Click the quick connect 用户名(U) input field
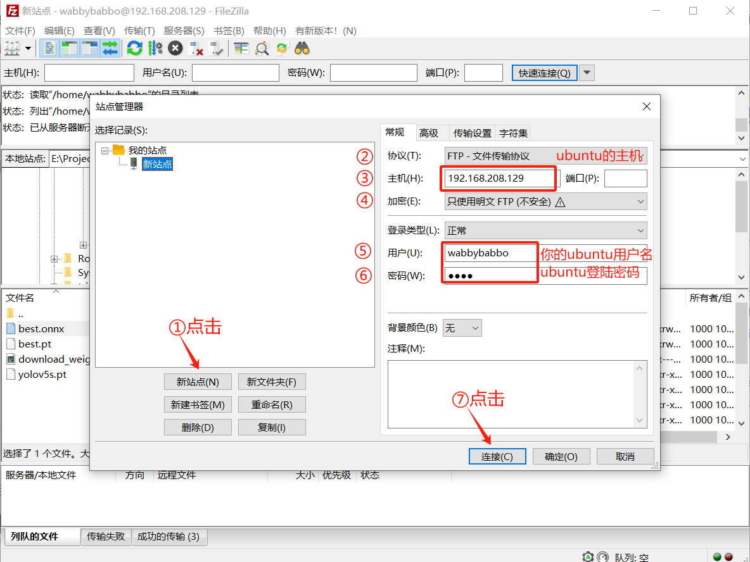750x562 pixels. (236, 73)
